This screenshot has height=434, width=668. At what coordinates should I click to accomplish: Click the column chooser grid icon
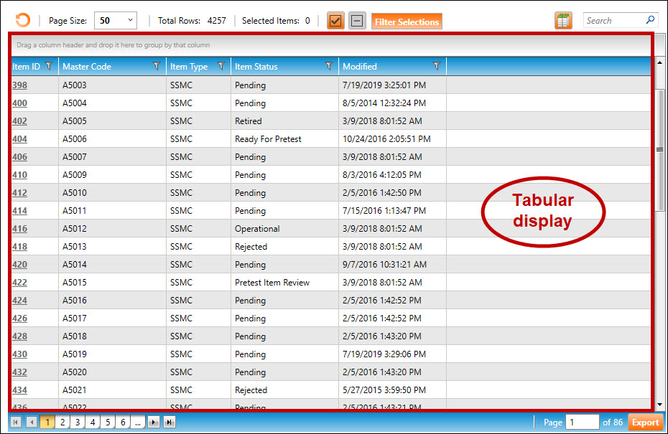(563, 21)
